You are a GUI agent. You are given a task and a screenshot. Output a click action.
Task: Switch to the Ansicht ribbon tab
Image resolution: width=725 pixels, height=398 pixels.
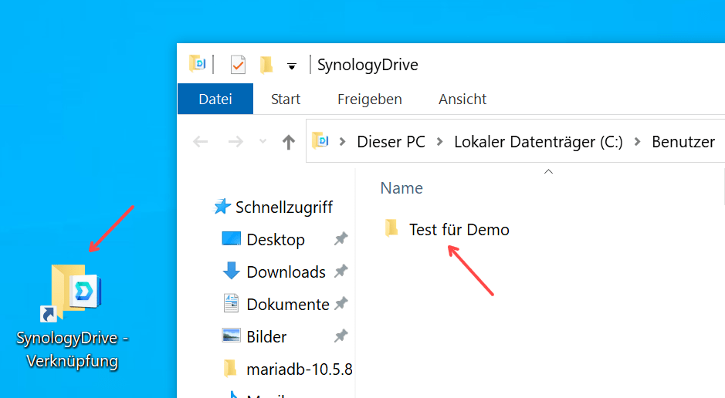(462, 99)
